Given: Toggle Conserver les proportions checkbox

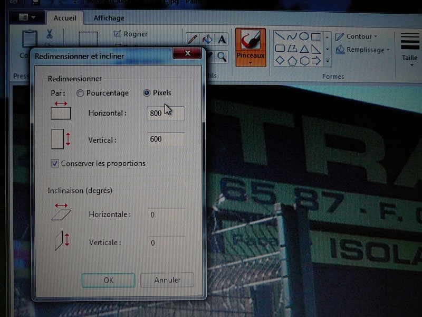Looking at the screenshot, I should click(x=55, y=163).
